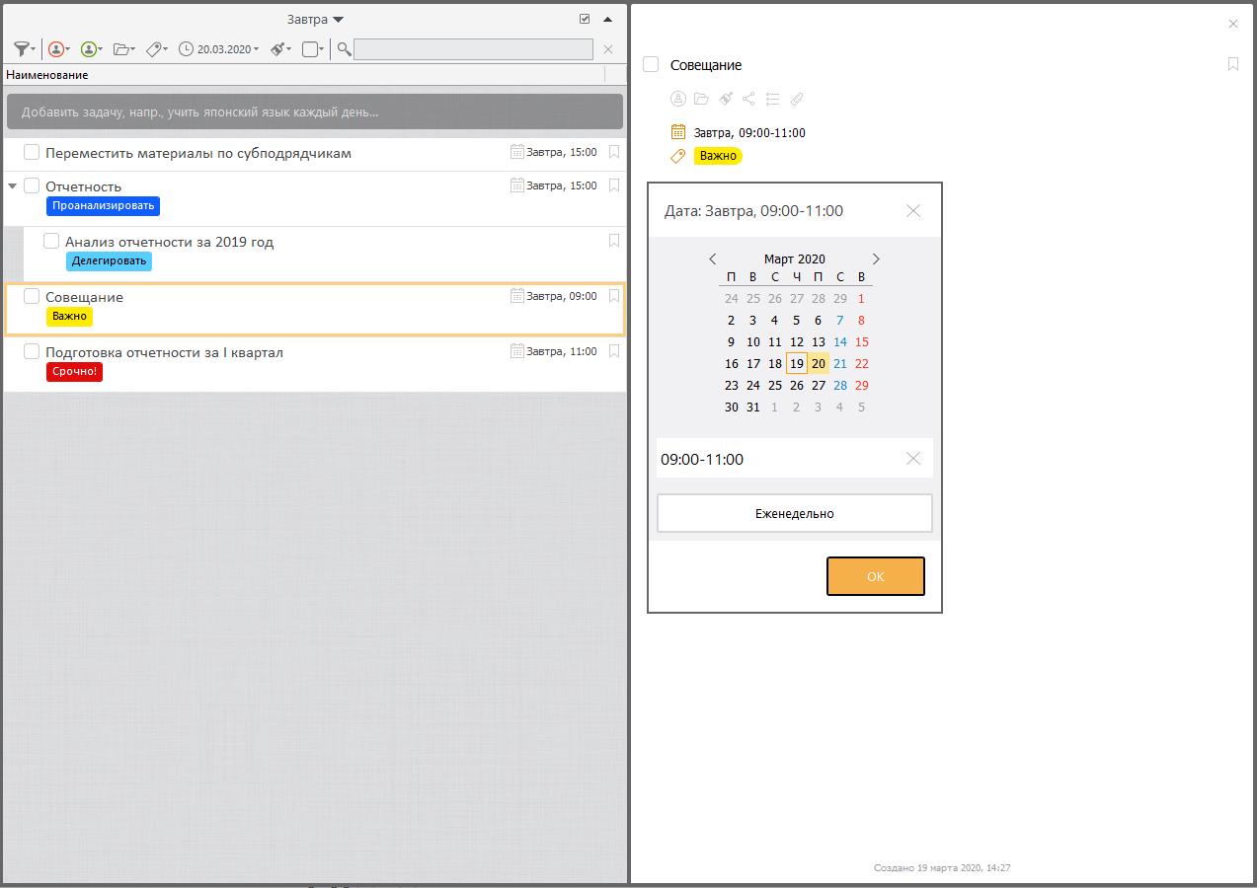Click the Еженедельно recurrence button
This screenshot has height=888, width=1257.
[794, 513]
